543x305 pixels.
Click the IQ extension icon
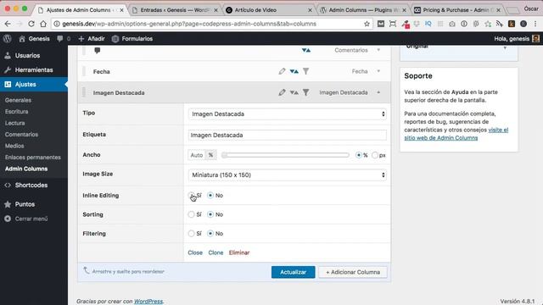click(428, 24)
